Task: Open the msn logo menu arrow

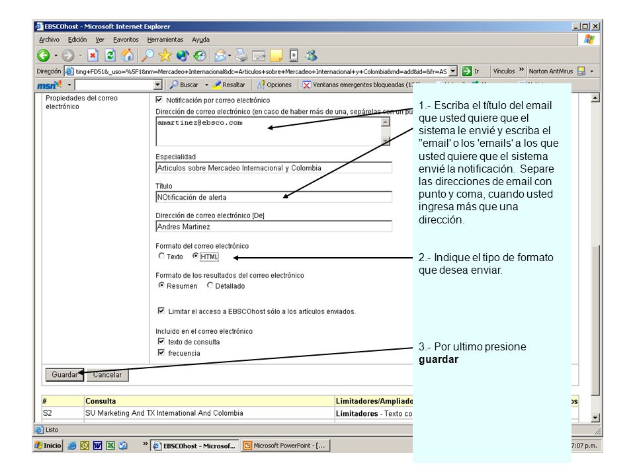Action: pos(69,85)
